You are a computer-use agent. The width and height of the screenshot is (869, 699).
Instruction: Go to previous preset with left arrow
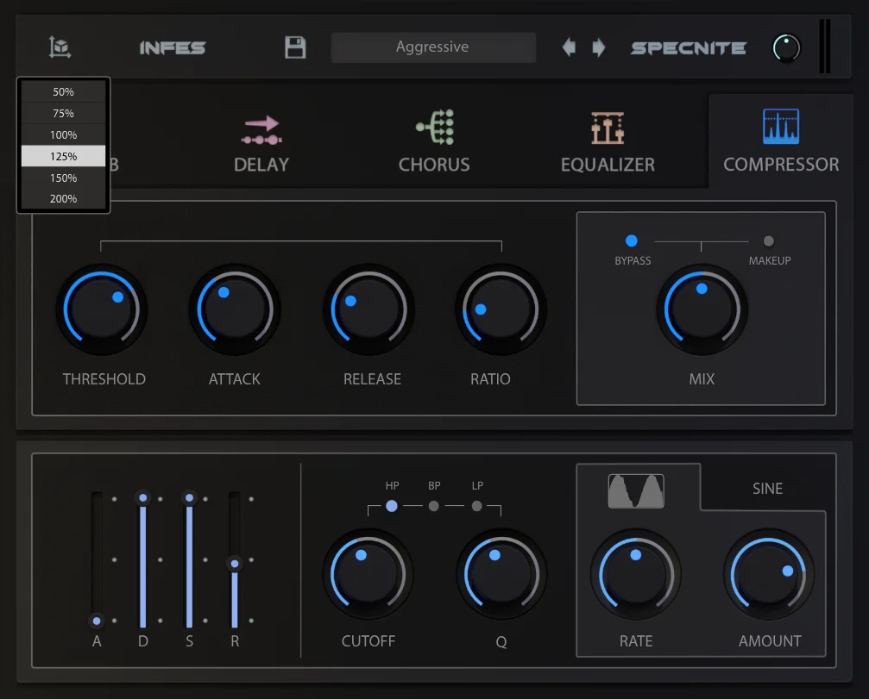pos(569,47)
